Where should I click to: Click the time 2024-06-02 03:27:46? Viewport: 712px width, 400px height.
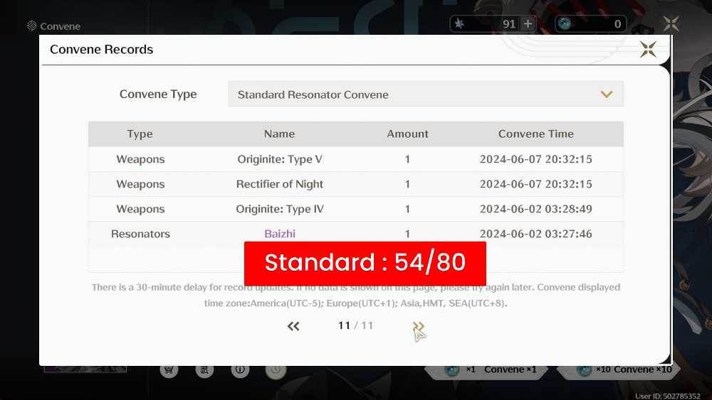click(x=536, y=234)
